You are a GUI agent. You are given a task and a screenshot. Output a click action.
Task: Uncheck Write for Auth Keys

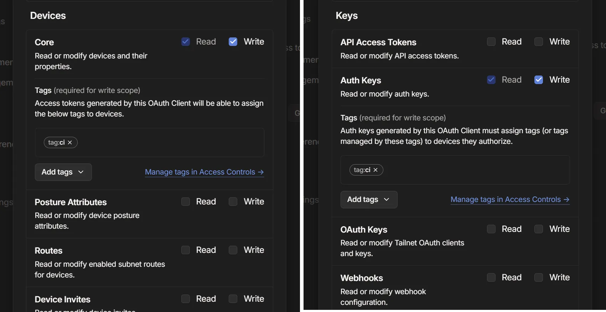coord(539,80)
